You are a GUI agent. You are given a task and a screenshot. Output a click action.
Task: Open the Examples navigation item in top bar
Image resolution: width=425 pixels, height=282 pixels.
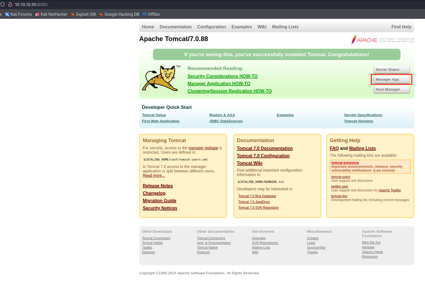click(x=242, y=27)
